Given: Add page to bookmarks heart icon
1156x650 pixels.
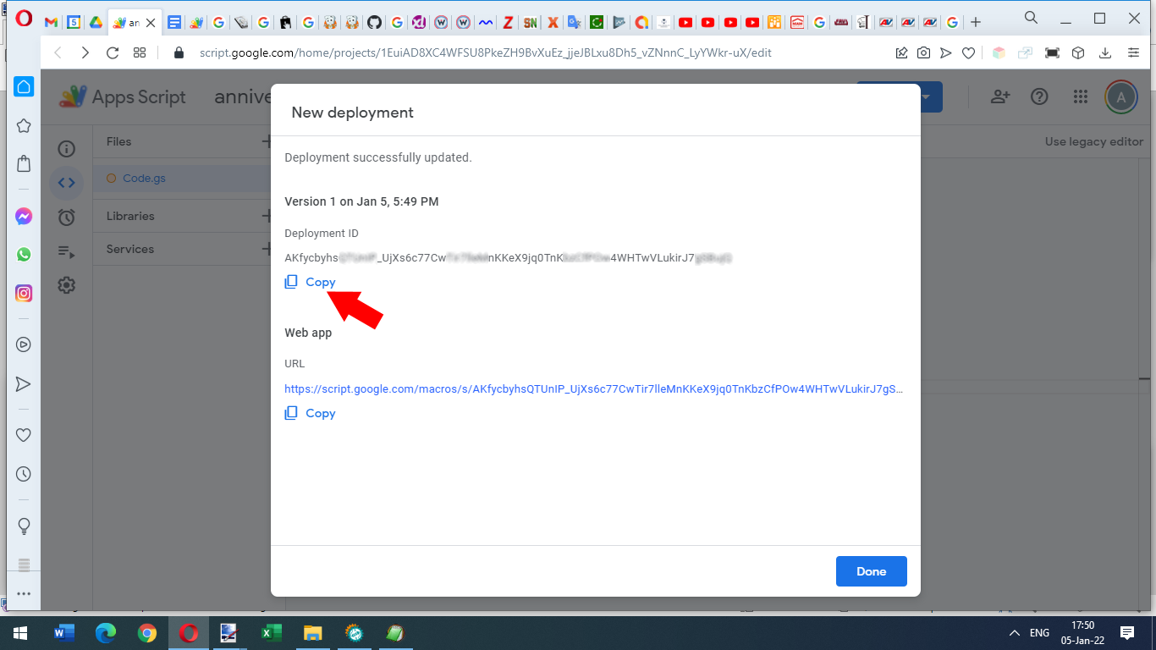Looking at the screenshot, I should point(968,52).
